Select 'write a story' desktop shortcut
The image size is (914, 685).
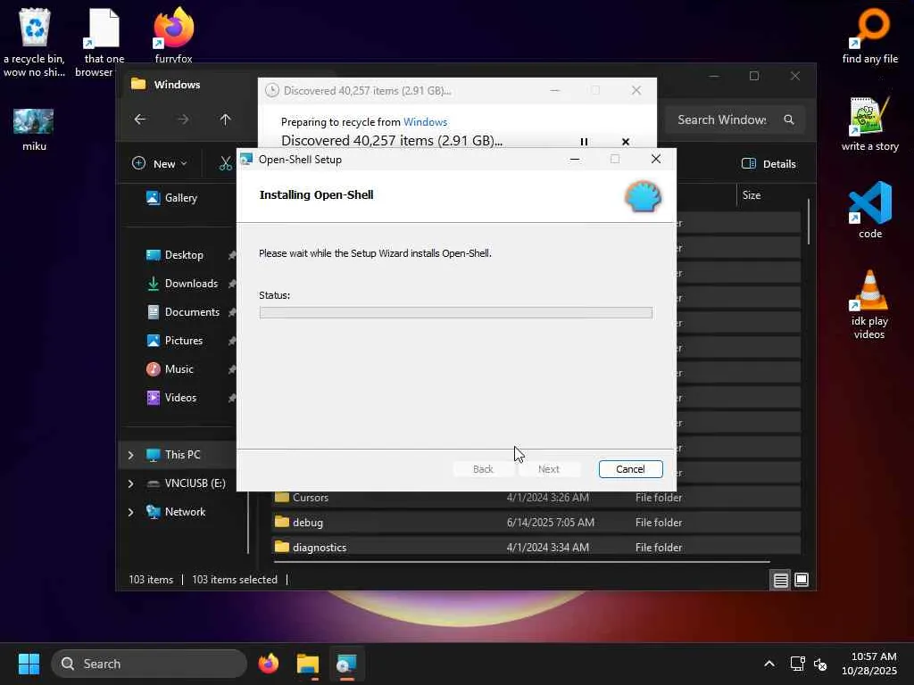pyautogui.click(x=869, y=124)
